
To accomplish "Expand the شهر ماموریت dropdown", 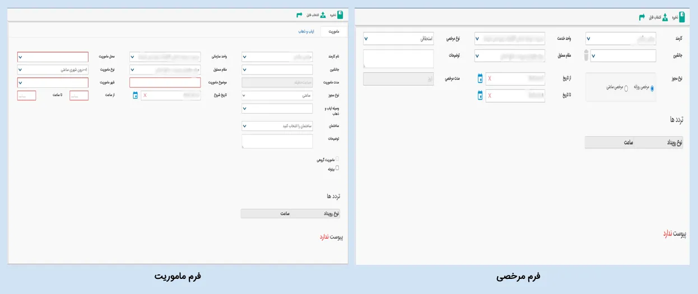I will click(53, 82).
